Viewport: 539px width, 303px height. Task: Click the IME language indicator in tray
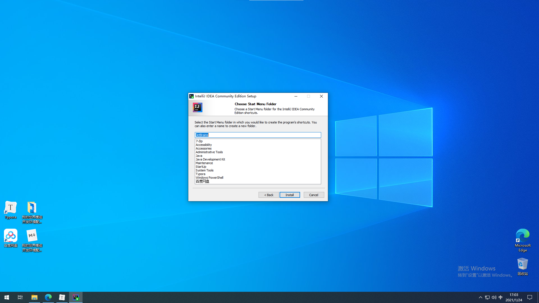(x=501, y=297)
